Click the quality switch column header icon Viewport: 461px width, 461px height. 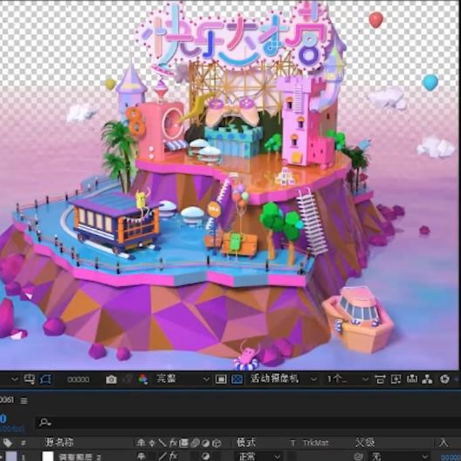pos(162,442)
